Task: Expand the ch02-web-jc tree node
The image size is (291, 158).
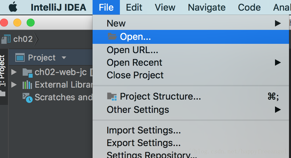Action: 14,72
